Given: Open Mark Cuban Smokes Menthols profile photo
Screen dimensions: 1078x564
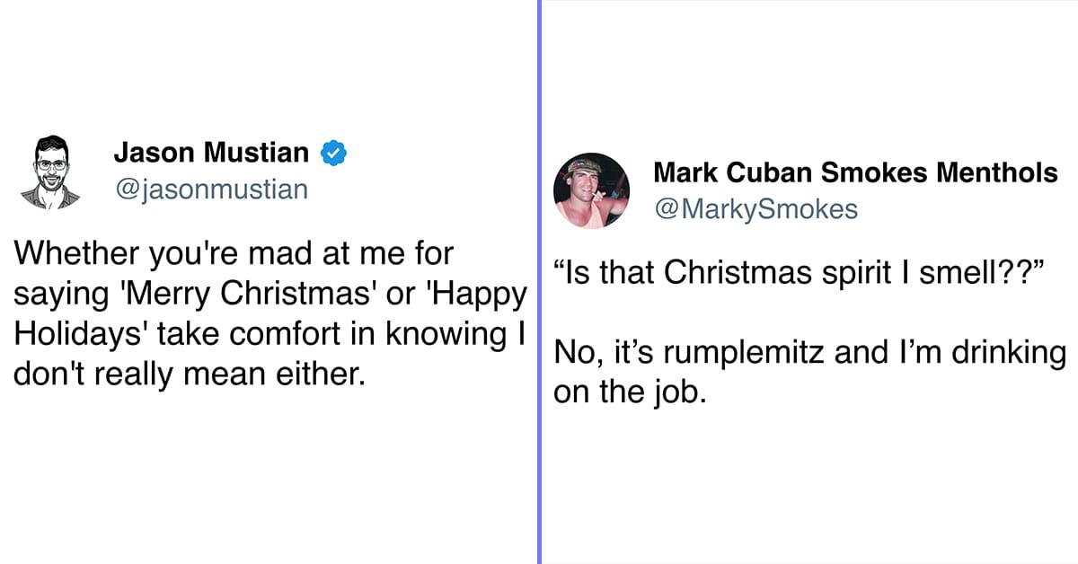Looking at the screenshot, I should point(591,190).
